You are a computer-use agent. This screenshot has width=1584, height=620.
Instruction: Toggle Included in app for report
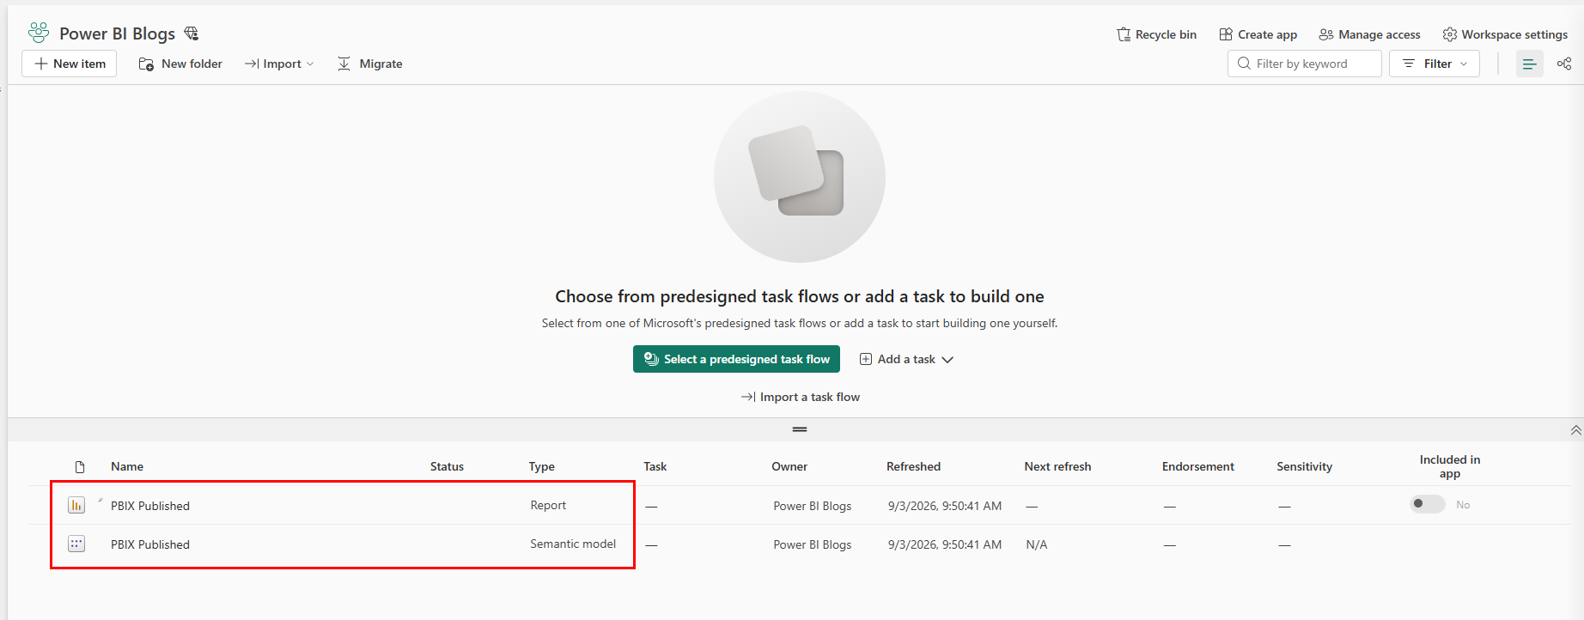pos(1427,504)
